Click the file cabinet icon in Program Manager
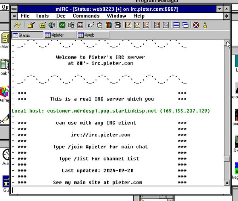 pos(6,38)
